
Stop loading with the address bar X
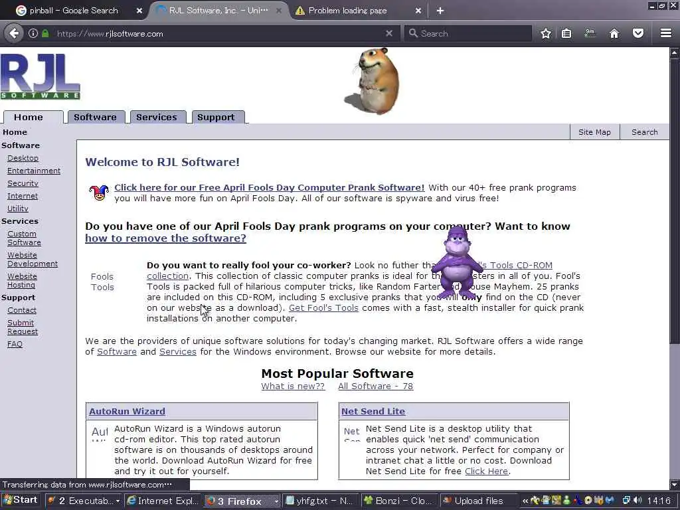(389, 33)
